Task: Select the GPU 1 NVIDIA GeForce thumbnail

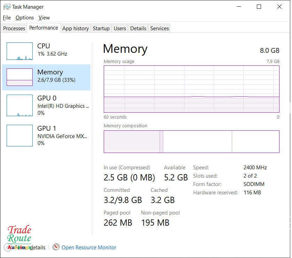Action: tap(19, 136)
